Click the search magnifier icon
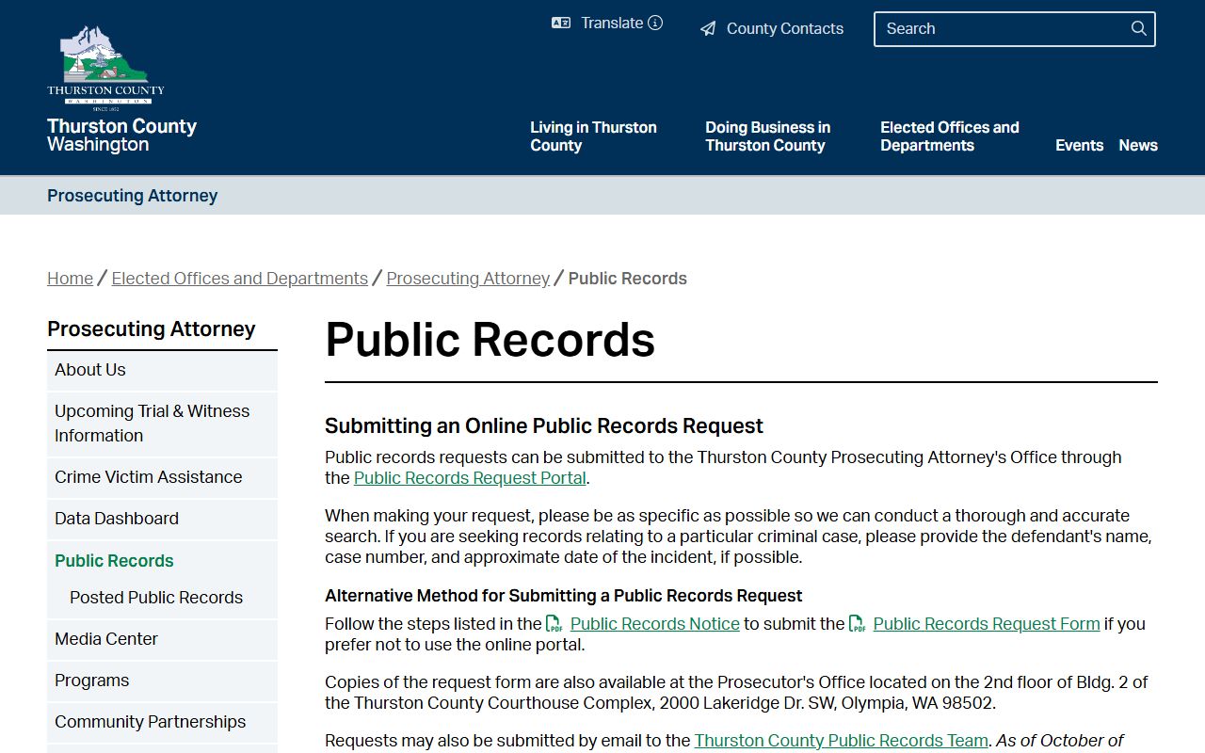 [1138, 28]
